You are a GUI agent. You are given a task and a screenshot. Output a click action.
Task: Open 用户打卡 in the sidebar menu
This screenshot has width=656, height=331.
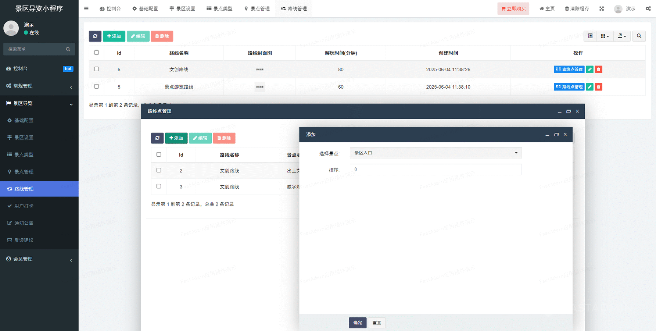pyautogui.click(x=24, y=206)
